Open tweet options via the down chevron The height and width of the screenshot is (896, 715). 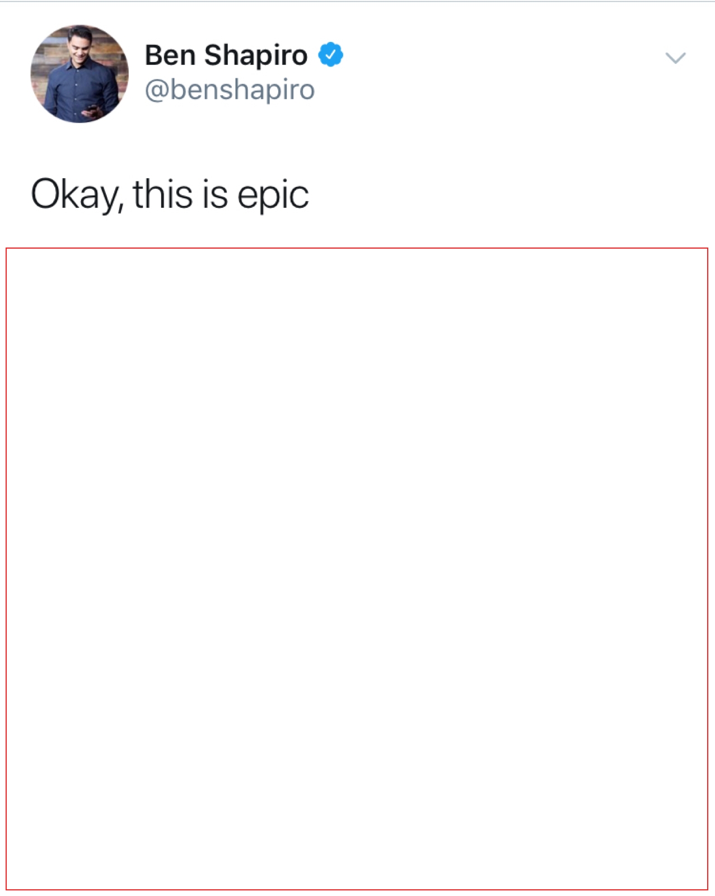point(675,58)
